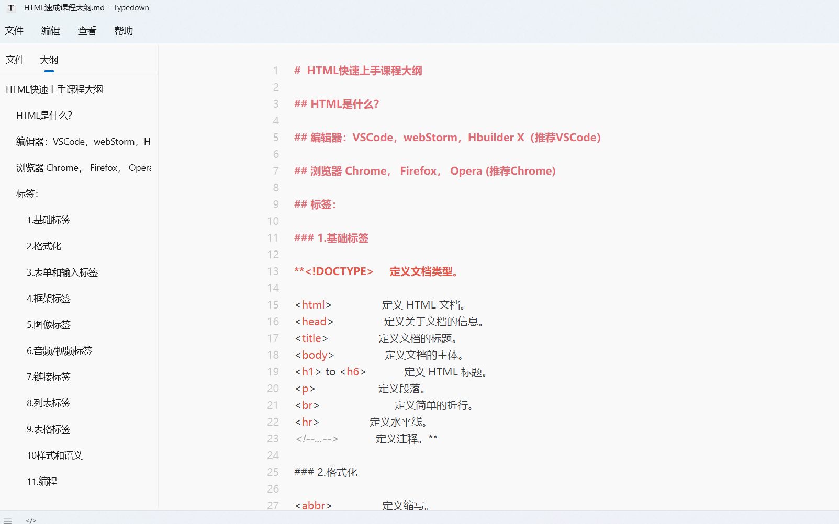Jump to outline item HTML快速上手课程大纲
Image resolution: width=839 pixels, height=524 pixels.
coord(54,89)
